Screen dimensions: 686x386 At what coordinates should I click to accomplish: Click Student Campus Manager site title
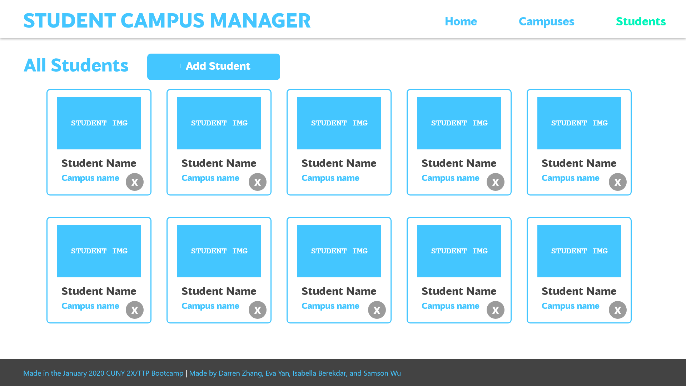tap(167, 21)
